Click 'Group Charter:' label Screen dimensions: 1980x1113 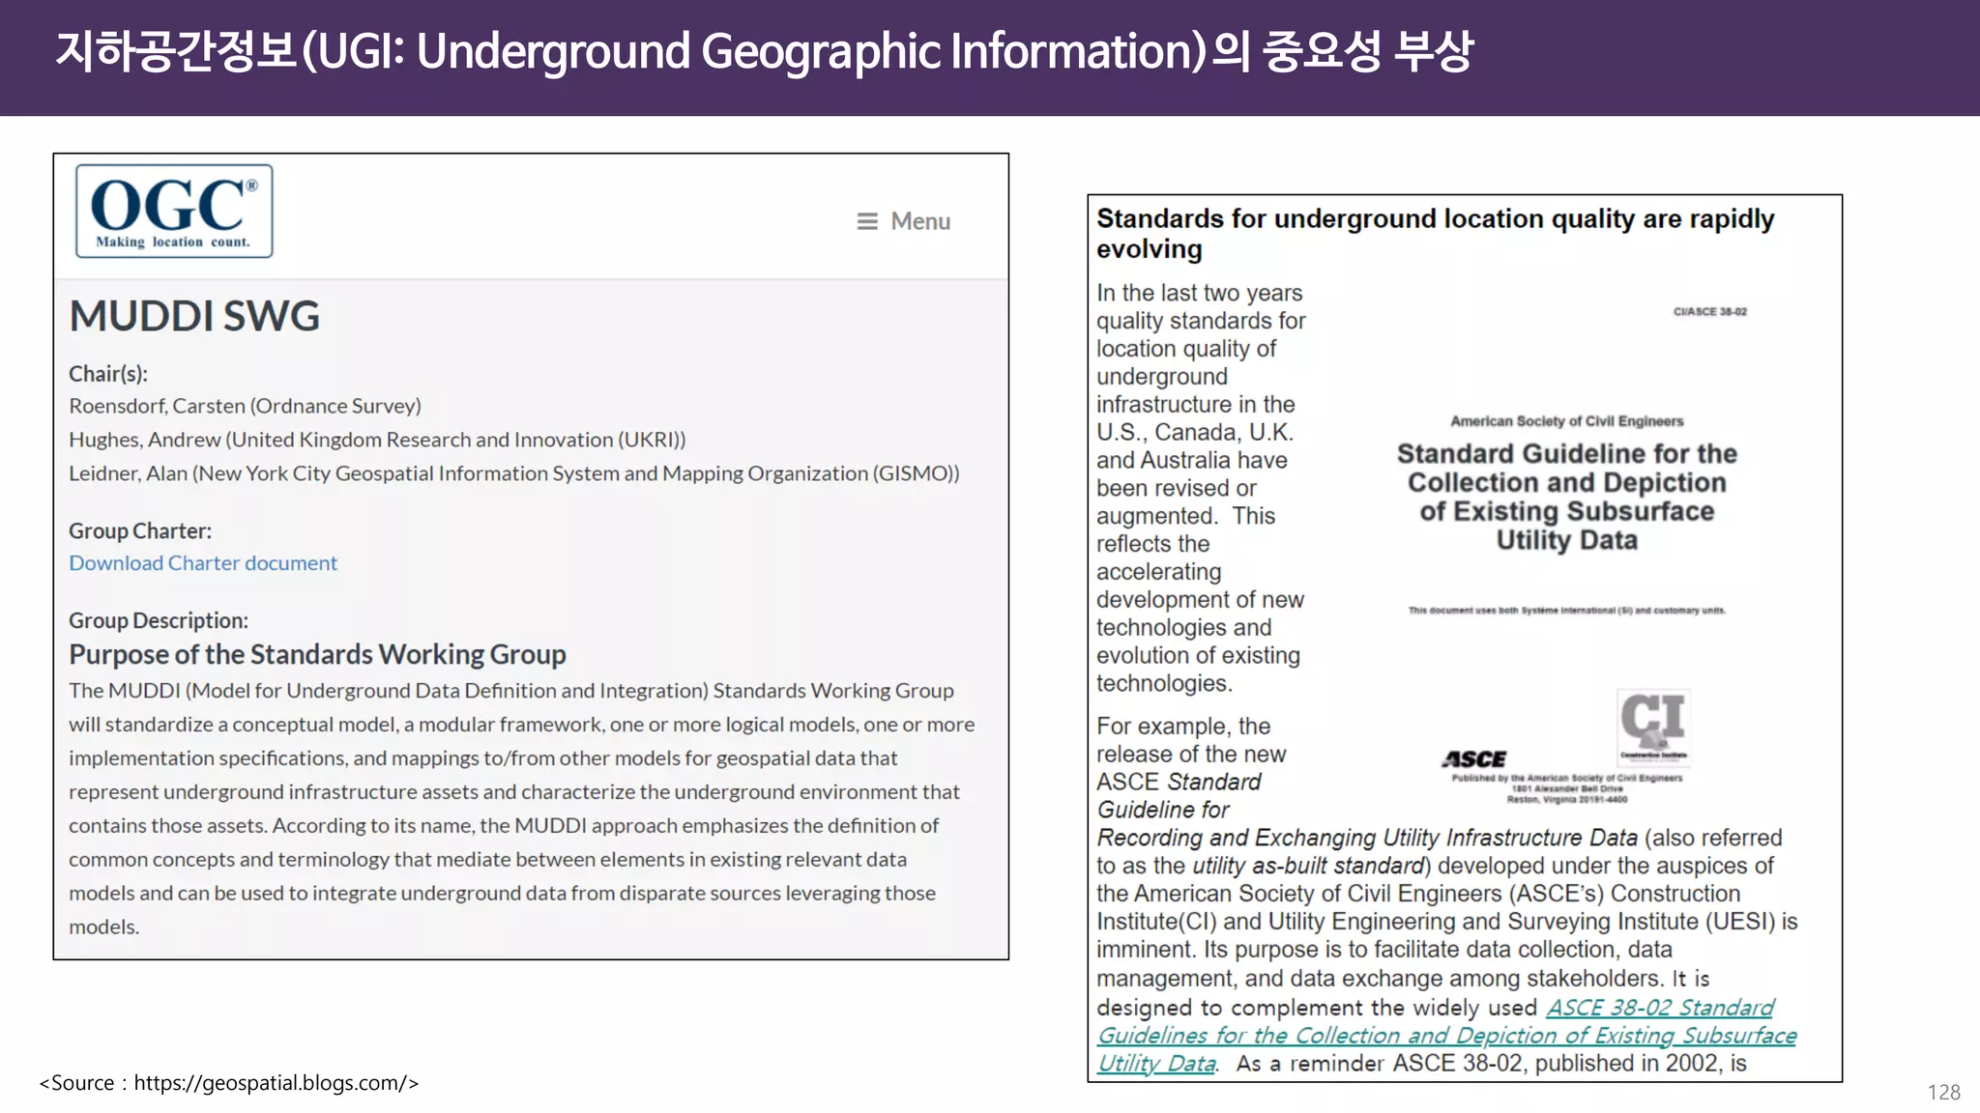point(140,531)
